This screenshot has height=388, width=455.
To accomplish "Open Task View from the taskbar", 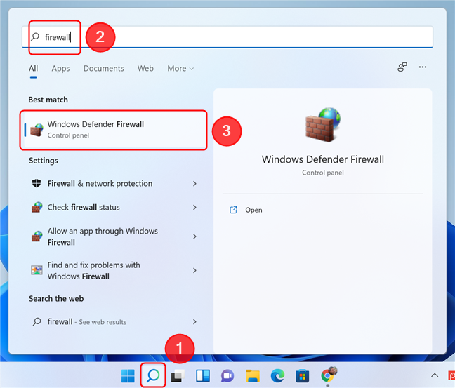I will click(x=177, y=375).
